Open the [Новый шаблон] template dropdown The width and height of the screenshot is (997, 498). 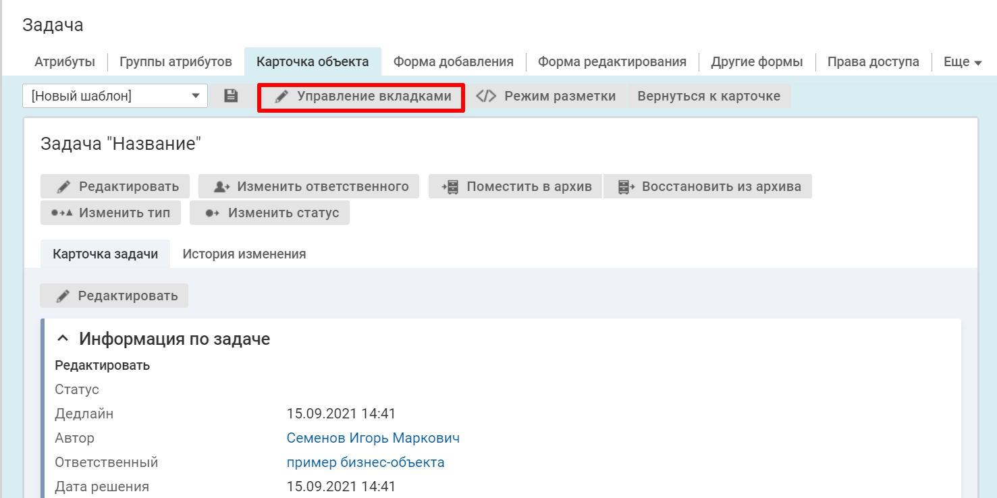coord(114,96)
